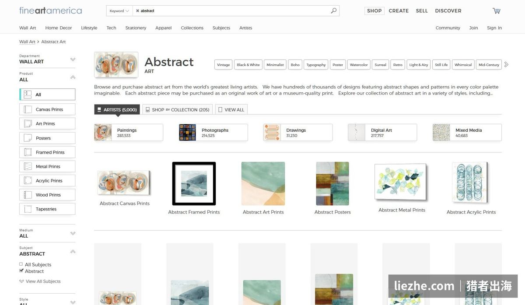Click the search magnifier icon
The width and height of the screenshot is (525, 305).
(334, 11)
